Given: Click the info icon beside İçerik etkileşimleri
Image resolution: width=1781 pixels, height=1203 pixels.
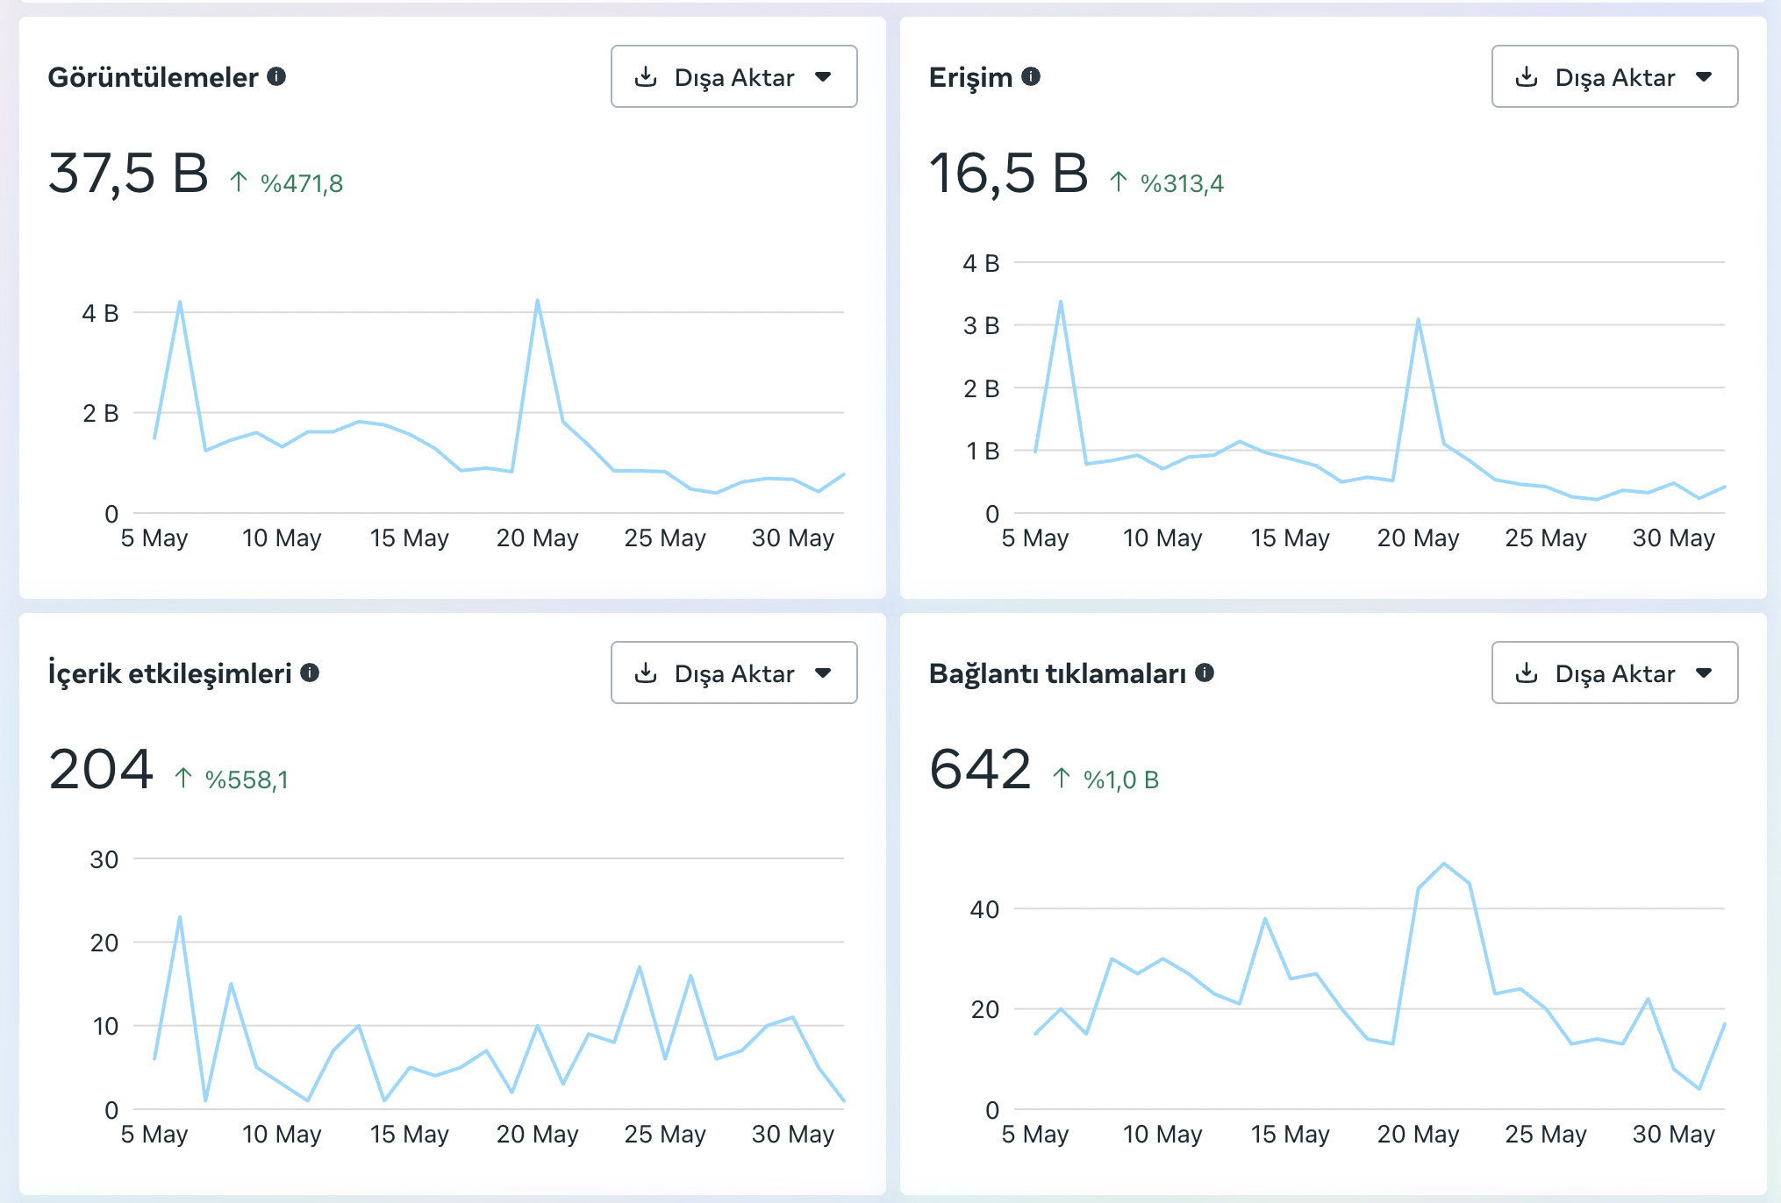Looking at the screenshot, I should [309, 673].
